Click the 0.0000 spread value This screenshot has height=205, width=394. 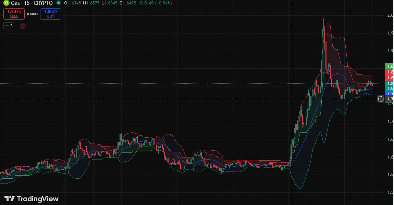click(32, 14)
